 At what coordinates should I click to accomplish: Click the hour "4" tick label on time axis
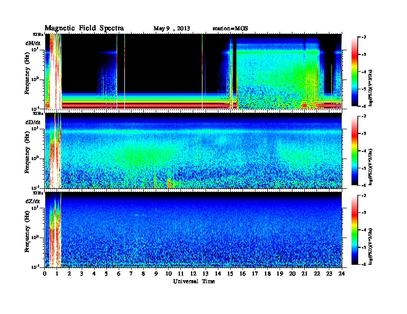94,274
